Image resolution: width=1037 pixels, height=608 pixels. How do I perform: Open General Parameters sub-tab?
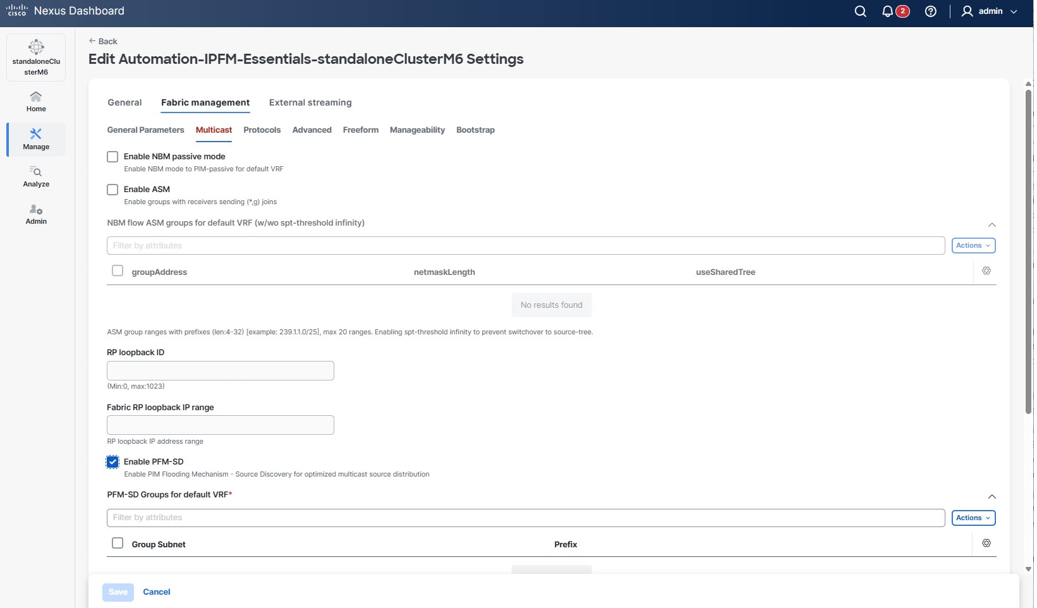(x=145, y=130)
